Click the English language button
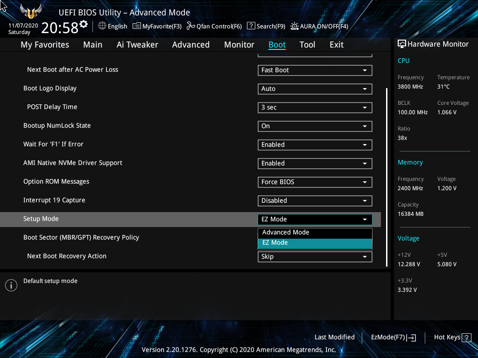The image size is (478, 358). (113, 26)
